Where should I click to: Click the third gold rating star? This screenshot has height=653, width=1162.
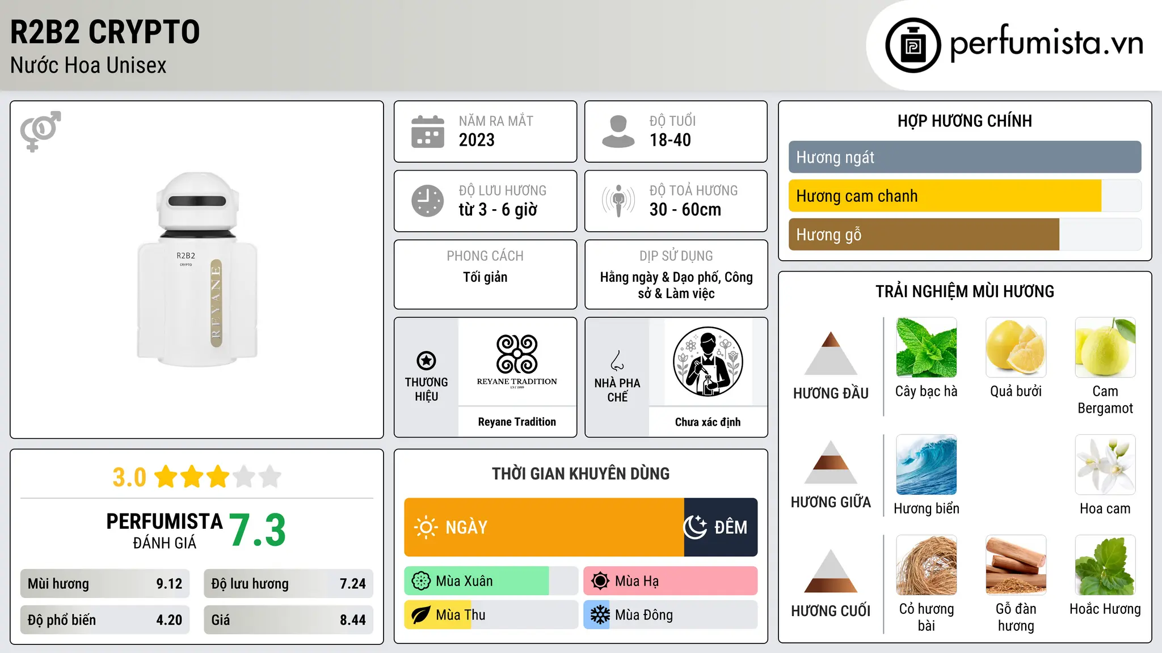[x=218, y=477]
